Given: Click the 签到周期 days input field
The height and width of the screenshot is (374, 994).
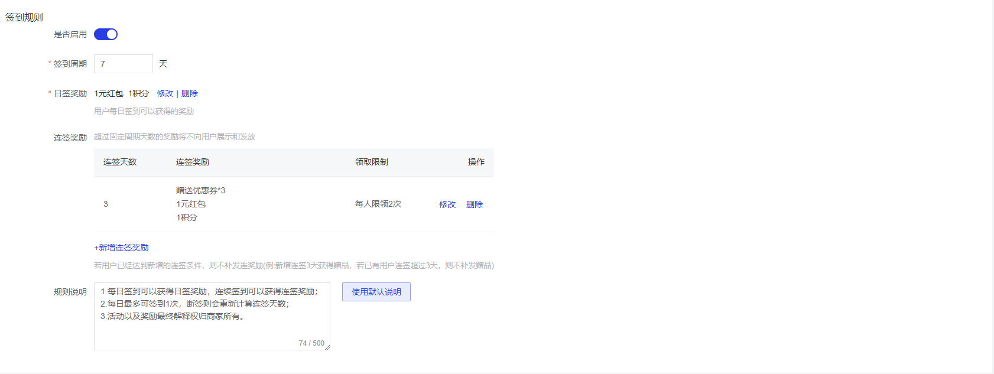Looking at the screenshot, I should [x=123, y=64].
